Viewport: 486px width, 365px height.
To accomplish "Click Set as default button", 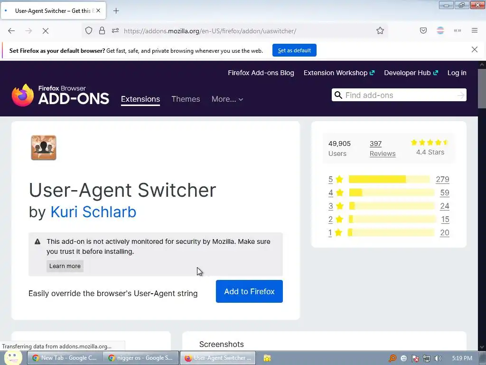I will click(294, 50).
